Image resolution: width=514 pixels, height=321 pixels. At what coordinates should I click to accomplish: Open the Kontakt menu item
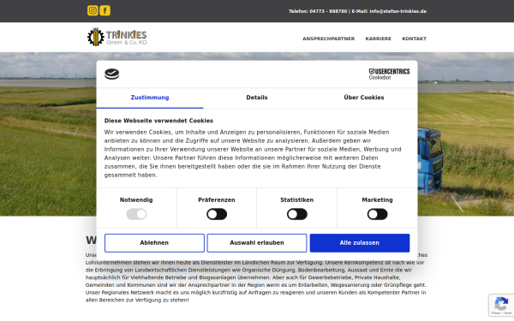pyautogui.click(x=415, y=39)
